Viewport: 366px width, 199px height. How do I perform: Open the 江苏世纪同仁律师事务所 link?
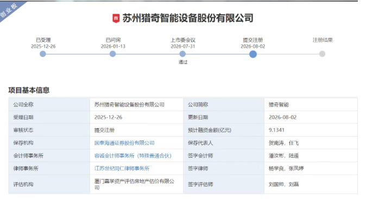pyautogui.click(x=122, y=169)
